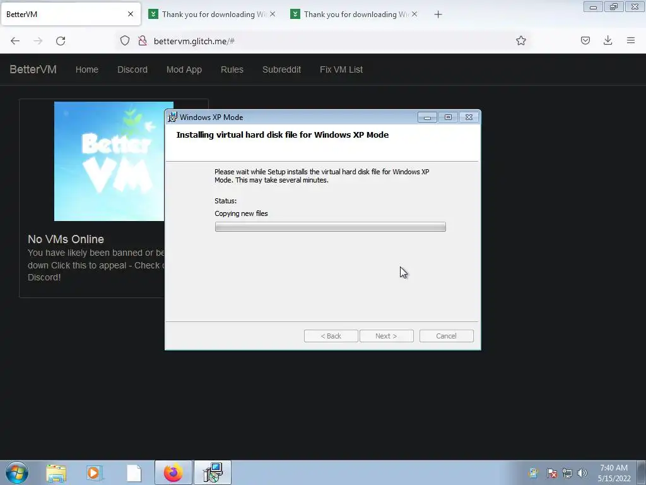This screenshot has width=646, height=485.
Task: Click the tray icon left of the flag
Action: tap(532, 472)
